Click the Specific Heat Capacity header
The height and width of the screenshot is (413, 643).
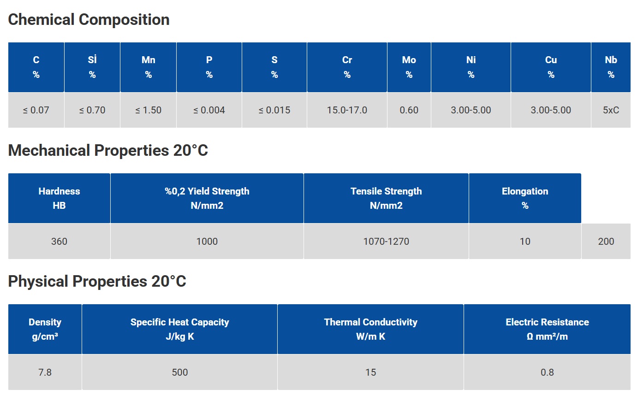(179, 329)
